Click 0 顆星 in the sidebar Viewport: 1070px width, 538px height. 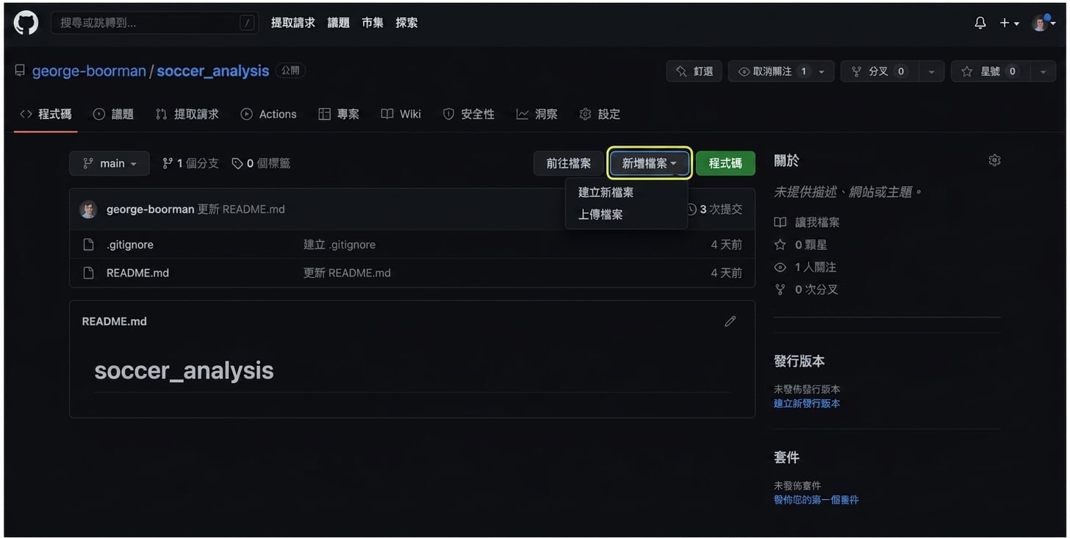click(811, 245)
